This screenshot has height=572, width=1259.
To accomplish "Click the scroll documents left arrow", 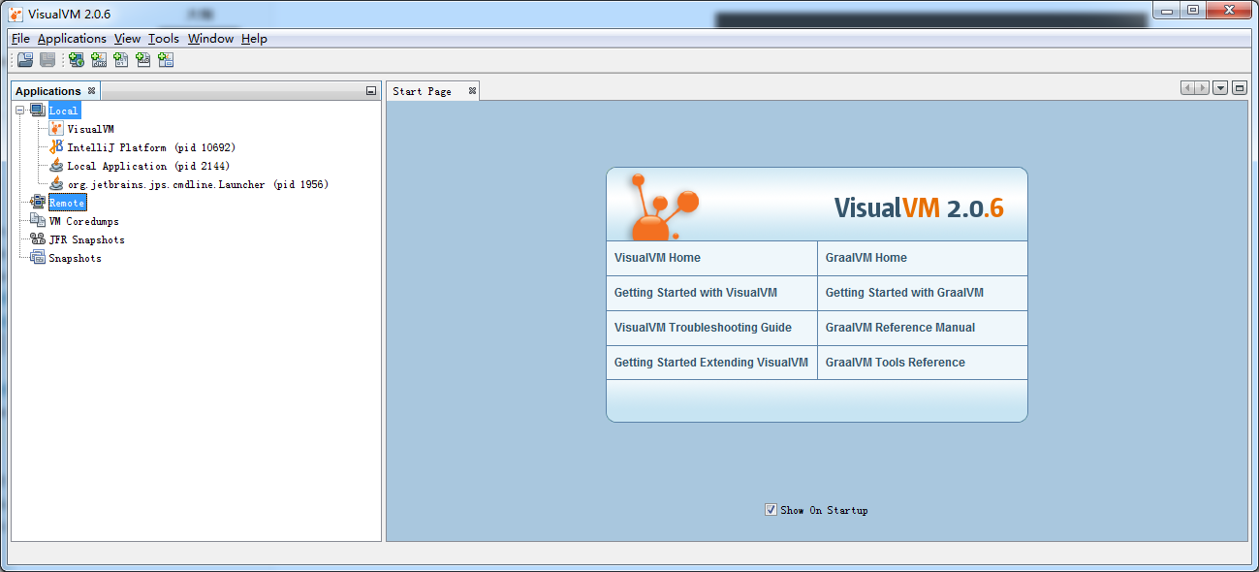I will point(1187,88).
